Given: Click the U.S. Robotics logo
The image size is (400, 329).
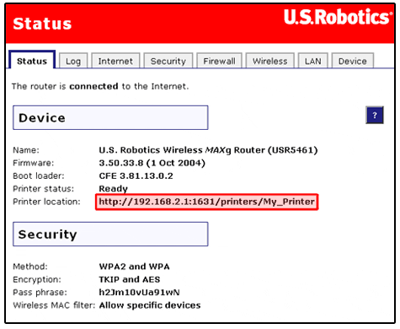Looking at the screenshot, I should (x=338, y=17).
